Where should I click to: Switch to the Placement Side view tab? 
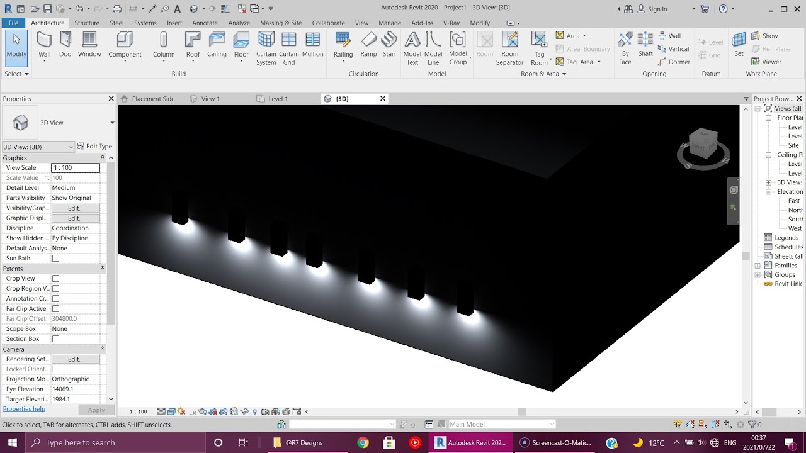pos(153,99)
